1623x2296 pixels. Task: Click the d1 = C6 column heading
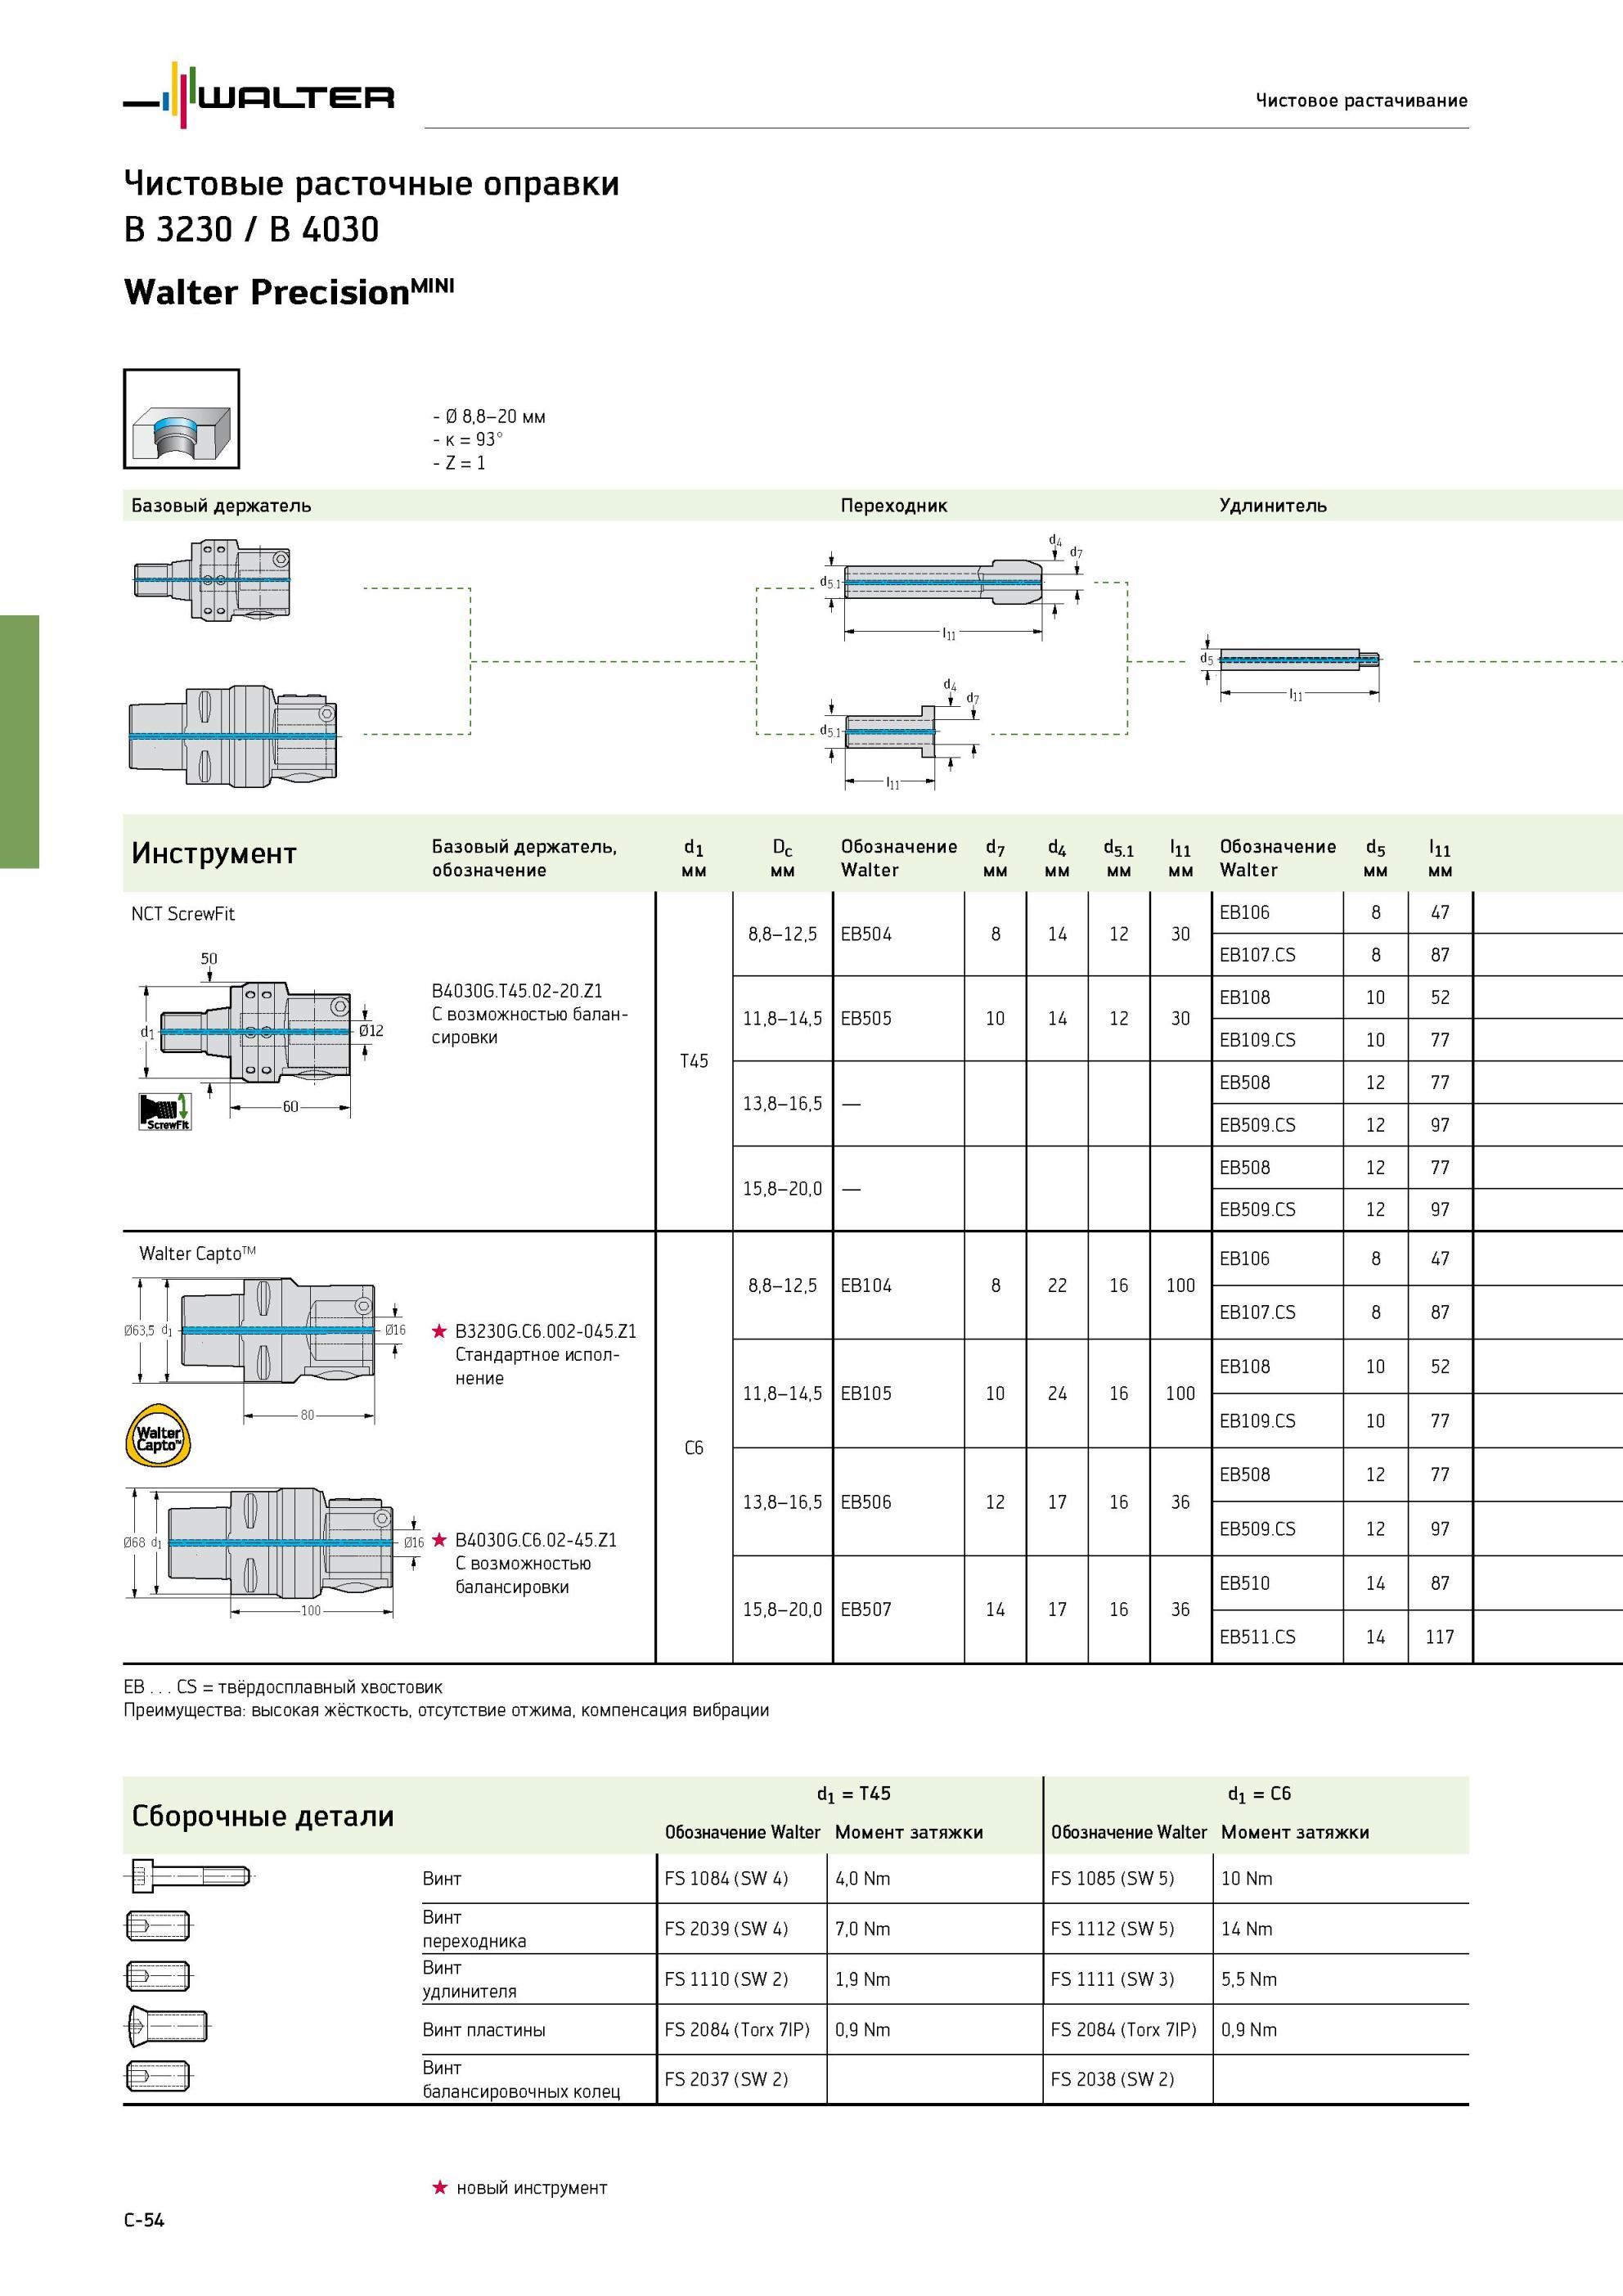(1259, 1795)
